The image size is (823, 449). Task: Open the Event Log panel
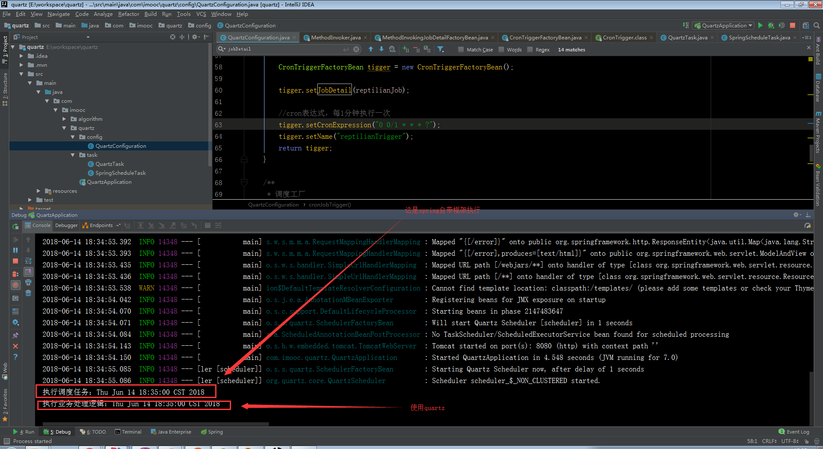point(794,432)
